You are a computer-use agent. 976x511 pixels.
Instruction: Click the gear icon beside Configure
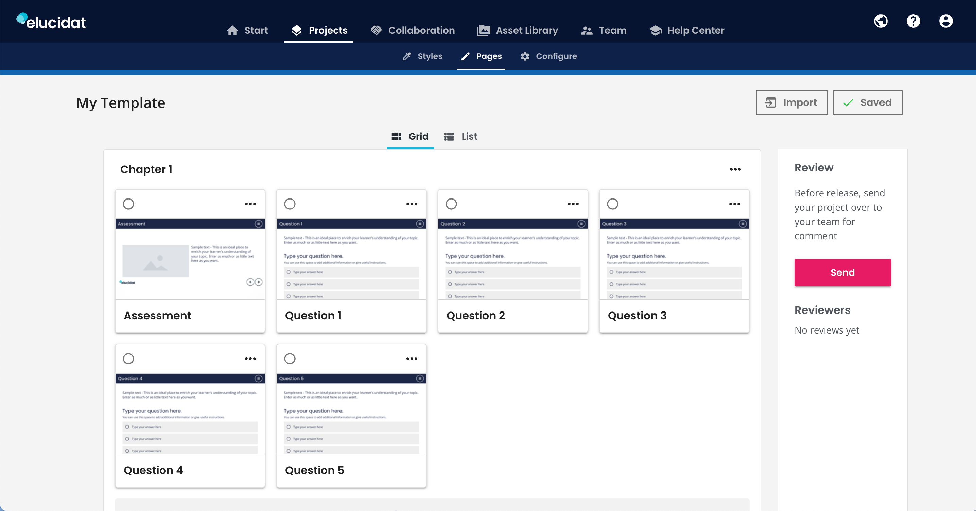click(525, 56)
